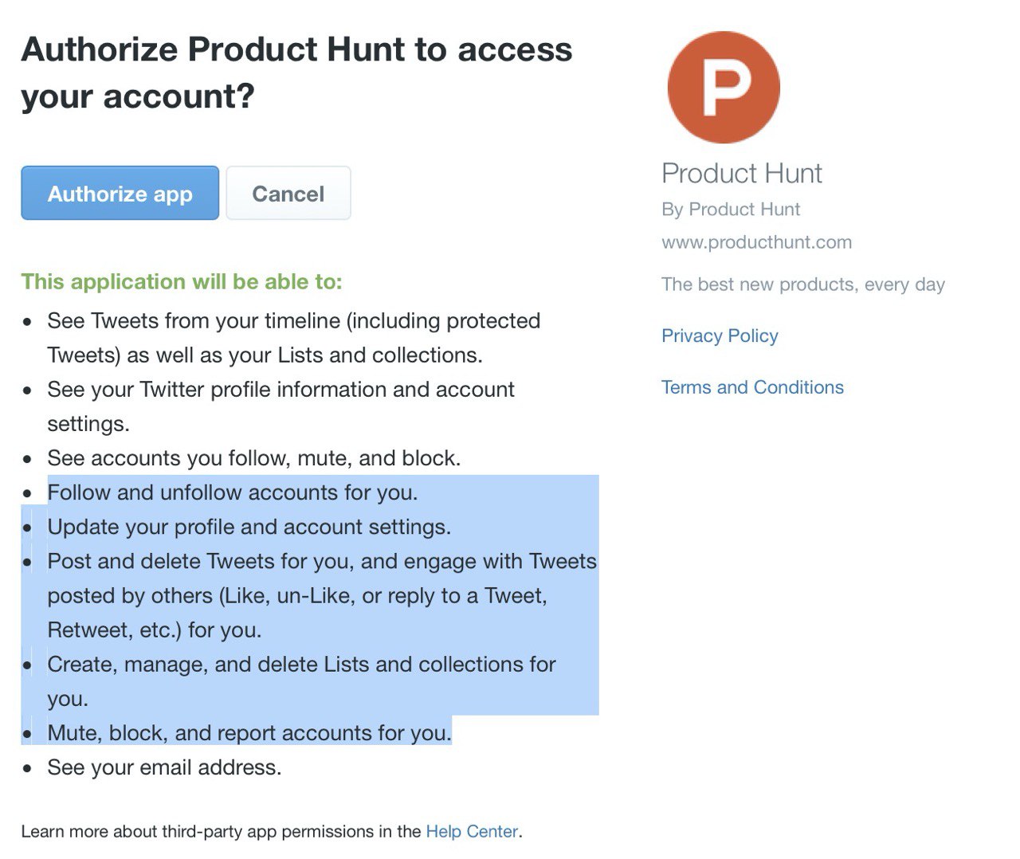
Task: Click 'This application will be able to' heading
Action: (x=182, y=281)
